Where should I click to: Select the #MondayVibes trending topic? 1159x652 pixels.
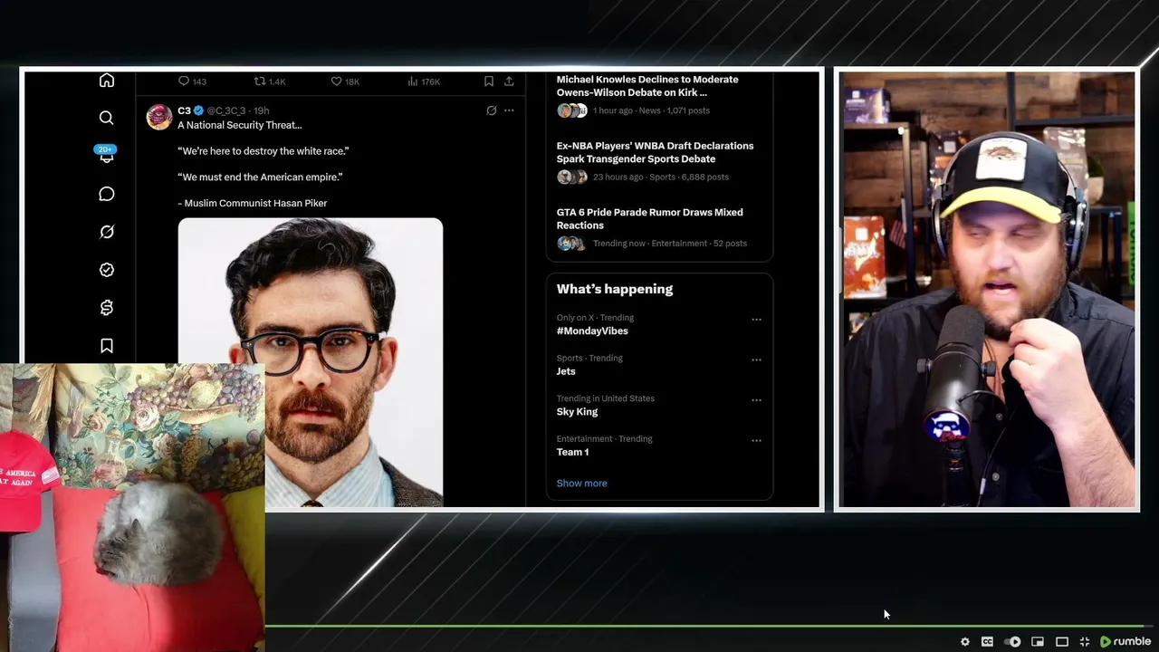(x=592, y=331)
